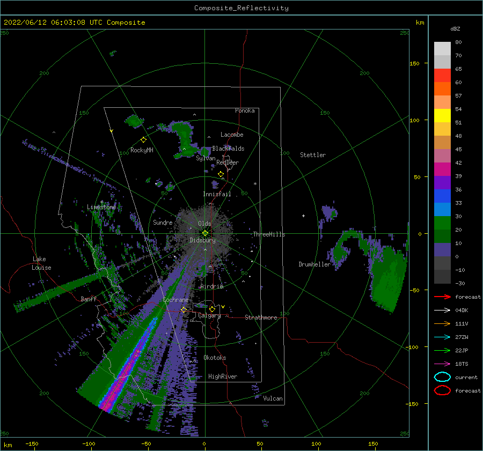Click the purple 39 dBZ color swatch
This screenshot has width=483, height=451.
[442, 183]
